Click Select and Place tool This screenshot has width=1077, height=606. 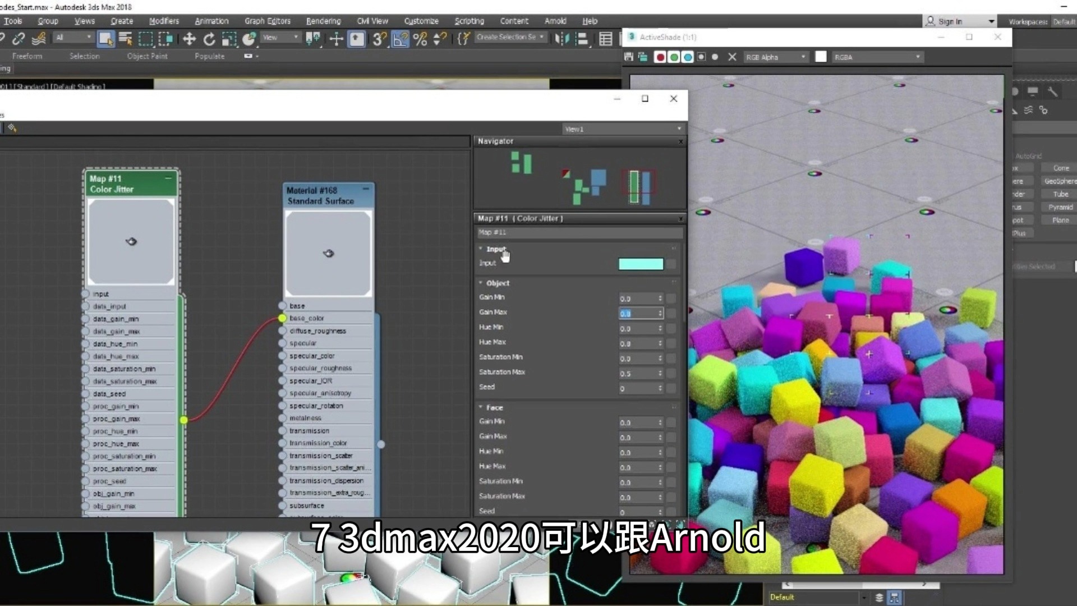pyautogui.click(x=249, y=39)
